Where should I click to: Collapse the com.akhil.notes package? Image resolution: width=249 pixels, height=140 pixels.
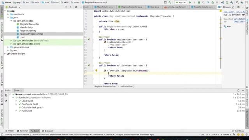tap(11, 21)
